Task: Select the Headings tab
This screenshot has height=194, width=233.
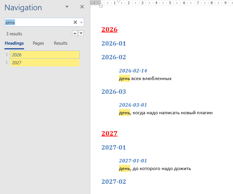Action: (x=14, y=43)
